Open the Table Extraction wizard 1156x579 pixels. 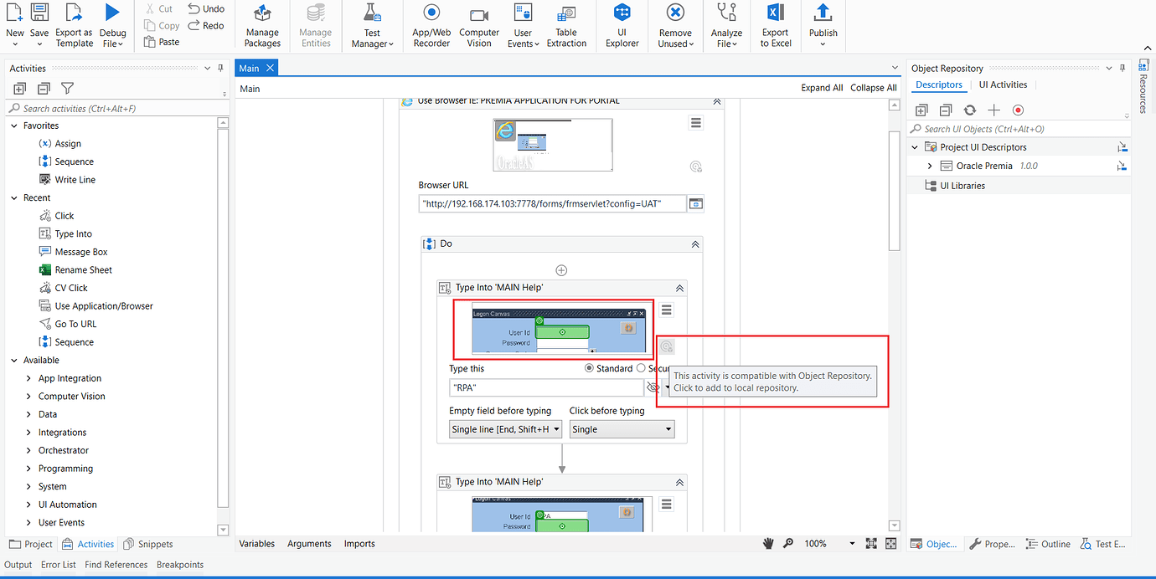click(566, 25)
